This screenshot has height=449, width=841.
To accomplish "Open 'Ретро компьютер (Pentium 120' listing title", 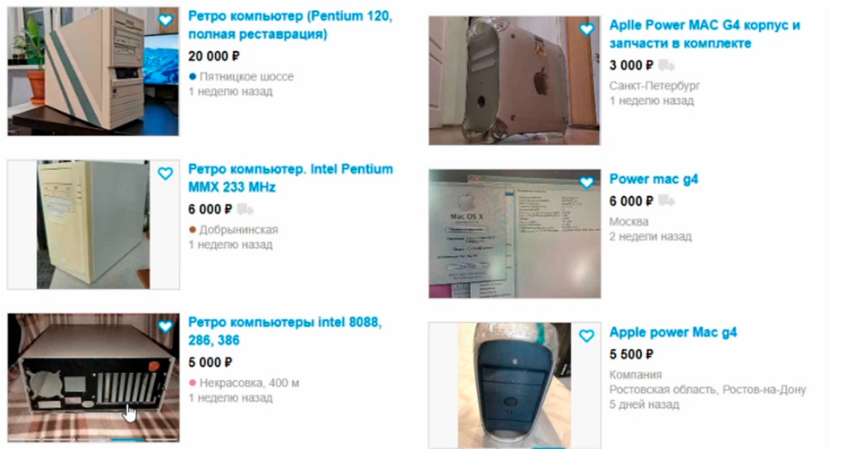I will pos(290,25).
